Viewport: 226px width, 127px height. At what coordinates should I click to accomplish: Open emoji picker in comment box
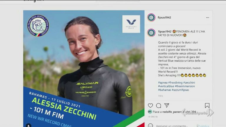click(x=151, y=126)
